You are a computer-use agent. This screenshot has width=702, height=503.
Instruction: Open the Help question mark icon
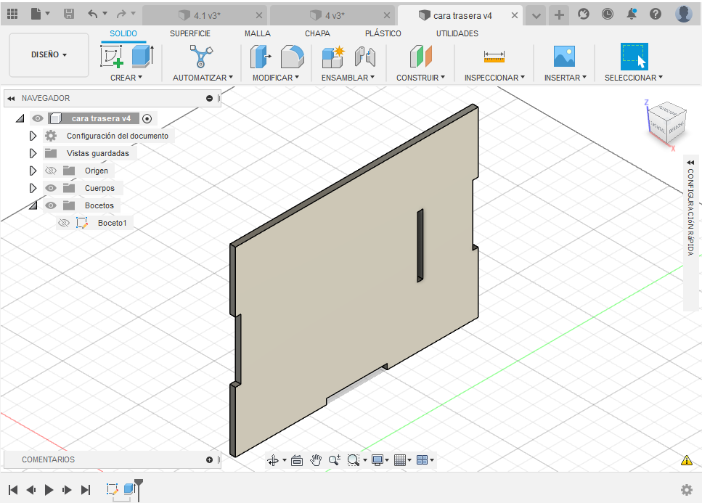[656, 15]
